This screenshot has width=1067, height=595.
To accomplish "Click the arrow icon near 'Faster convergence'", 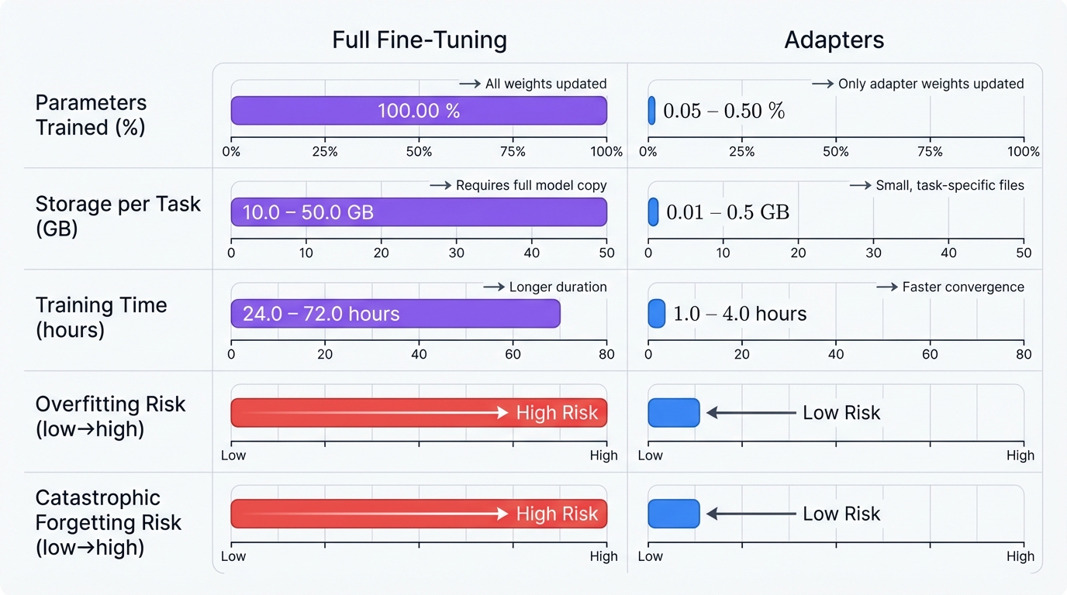I will [886, 287].
